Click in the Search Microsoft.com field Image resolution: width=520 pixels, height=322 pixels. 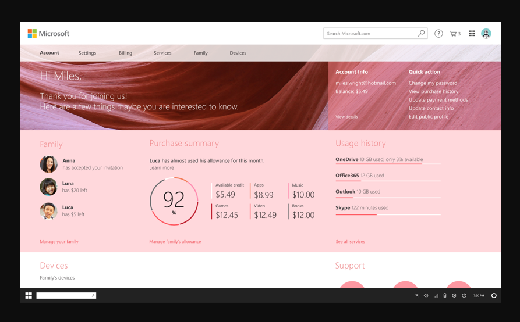tap(370, 34)
